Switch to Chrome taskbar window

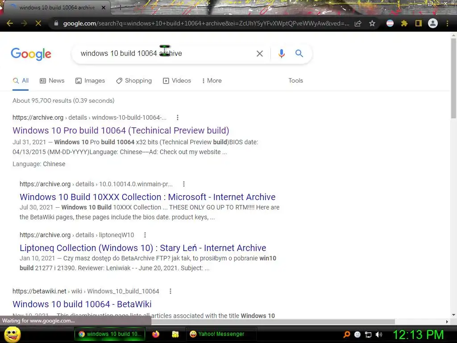(x=110, y=334)
